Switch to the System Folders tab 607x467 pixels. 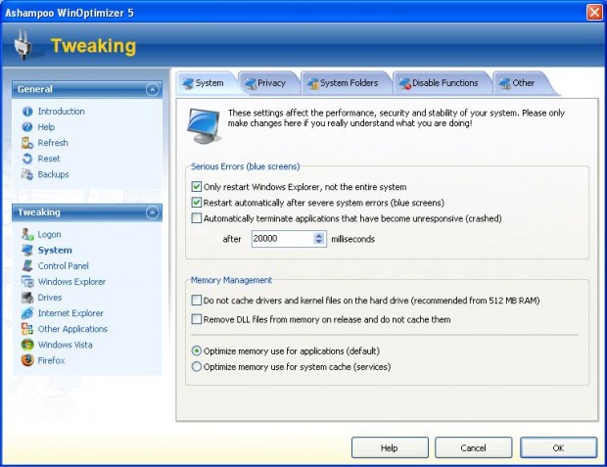[x=344, y=83]
